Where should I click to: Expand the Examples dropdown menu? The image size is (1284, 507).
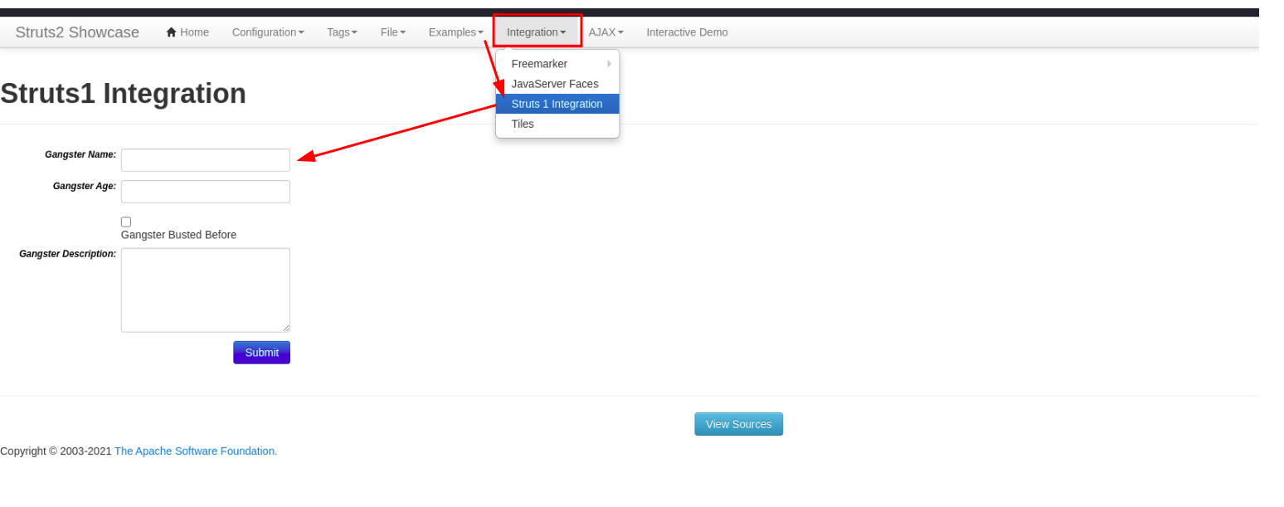[456, 32]
